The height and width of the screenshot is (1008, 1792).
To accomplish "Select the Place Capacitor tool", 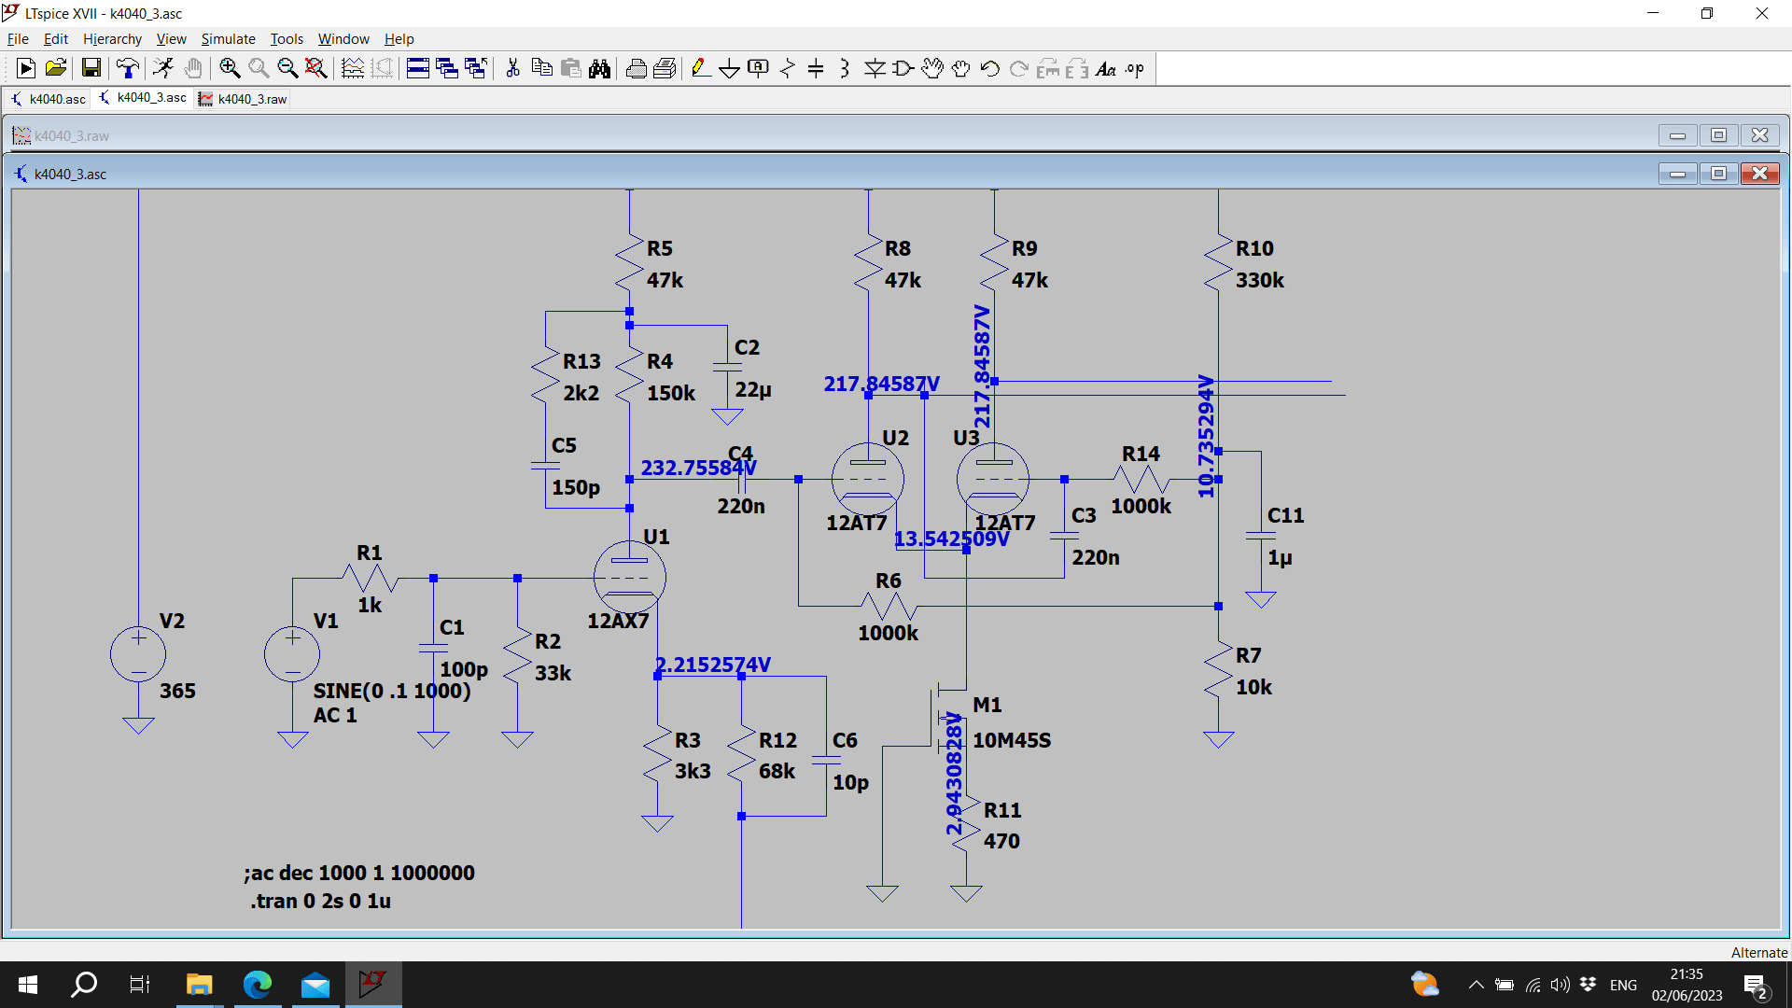I will click(816, 68).
